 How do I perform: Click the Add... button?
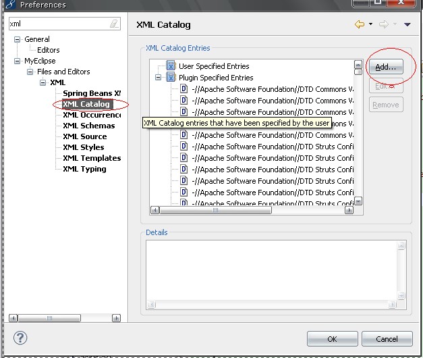click(386, 67)
